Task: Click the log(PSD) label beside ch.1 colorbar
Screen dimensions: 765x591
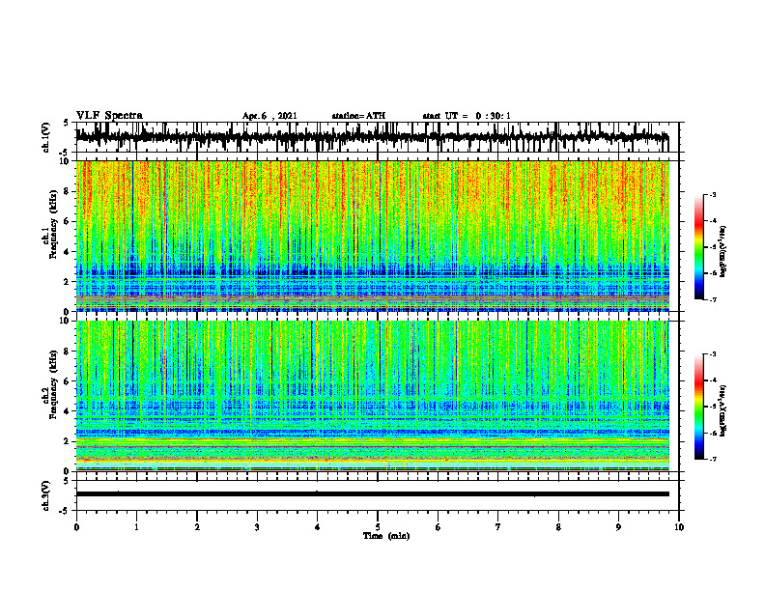Action: click(x=723, y=251)
